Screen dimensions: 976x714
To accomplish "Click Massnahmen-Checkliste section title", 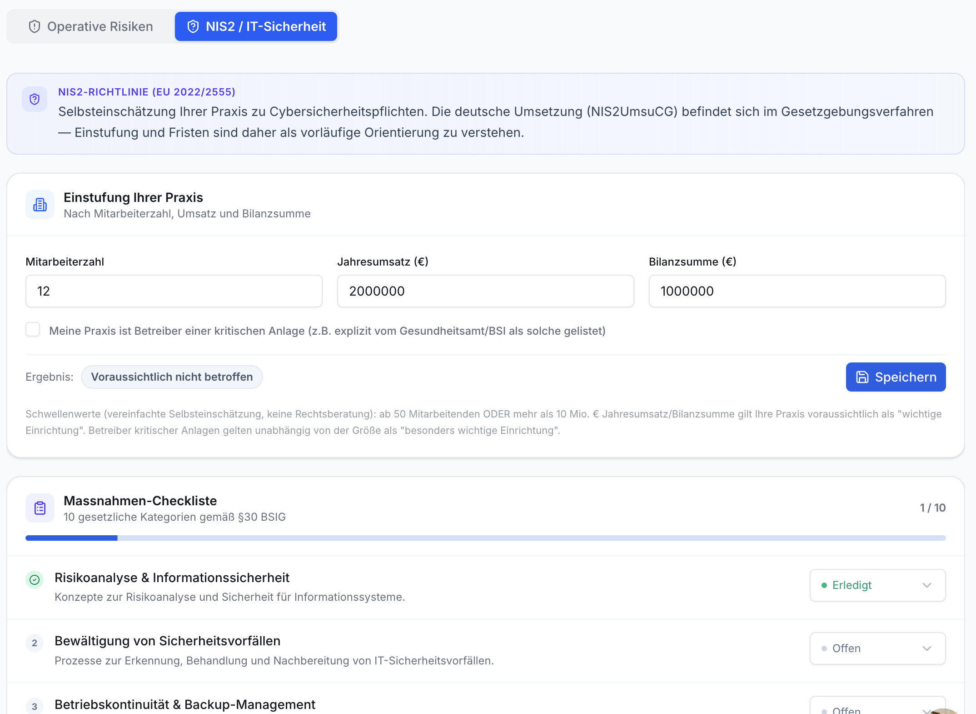I will pos(140,501).
